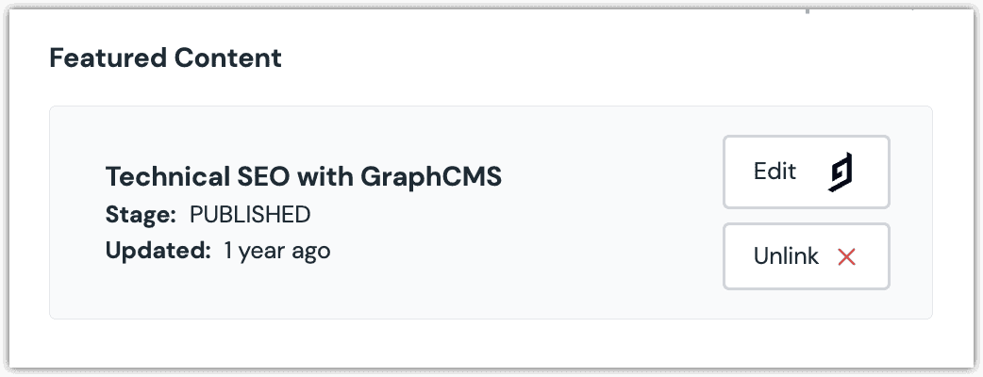Screen dimensions: 983x377
Task: Click the PUBLISHED stage value
Action: coord(250,215)
